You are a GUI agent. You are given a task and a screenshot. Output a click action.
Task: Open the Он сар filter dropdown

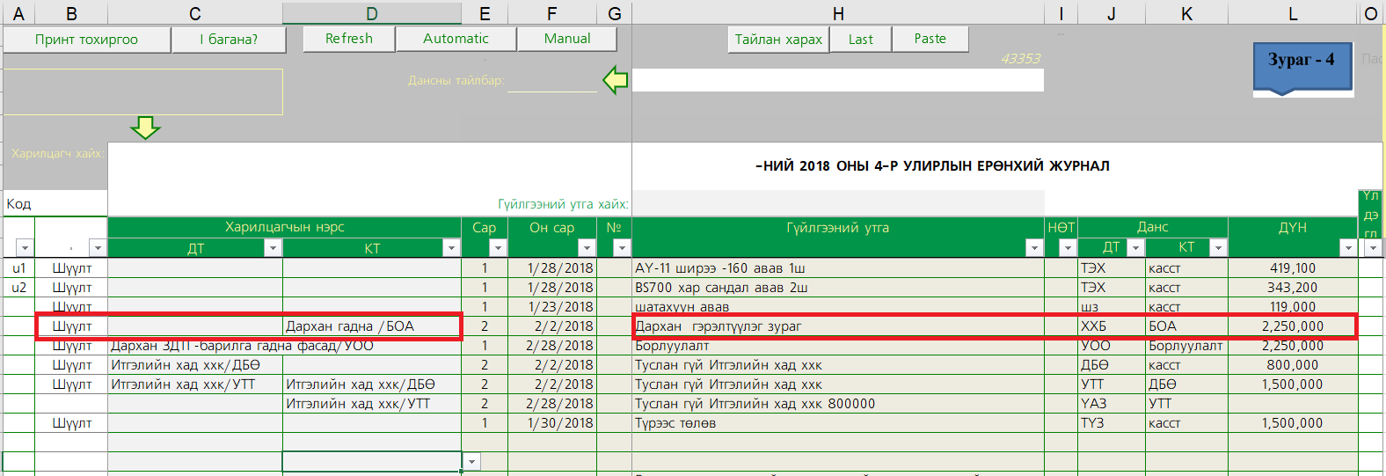pyautogui.click(x=587, y=248)
